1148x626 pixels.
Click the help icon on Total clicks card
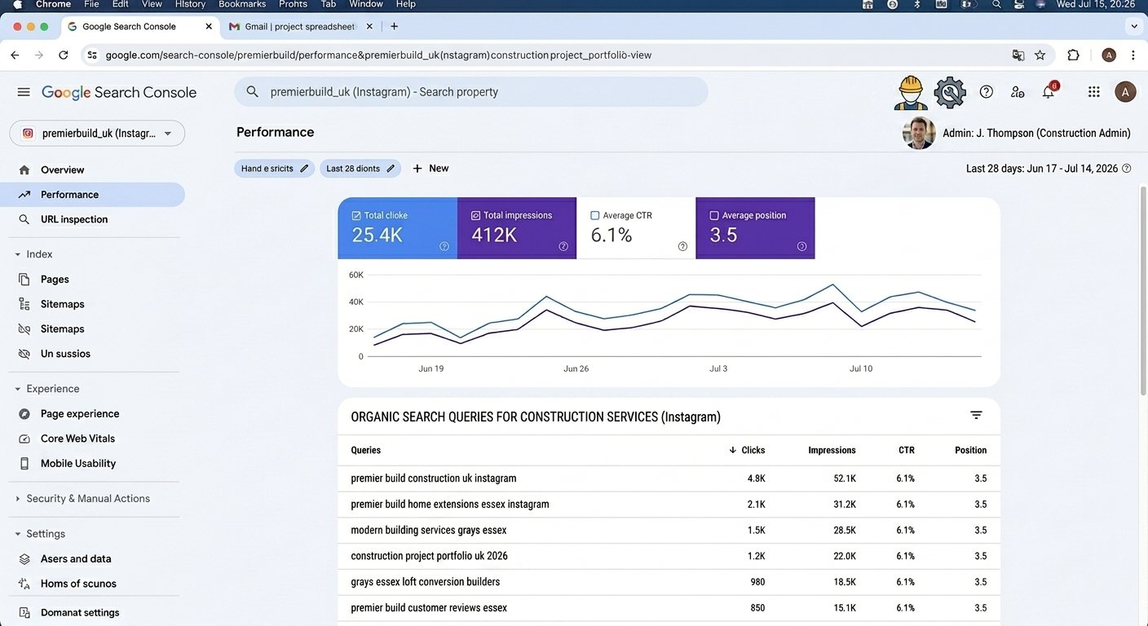[x=444, y=246]
